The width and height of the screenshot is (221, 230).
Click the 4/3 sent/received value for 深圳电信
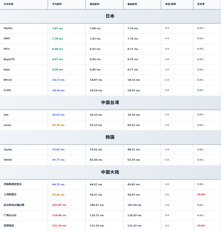click(x=167, y=226)
